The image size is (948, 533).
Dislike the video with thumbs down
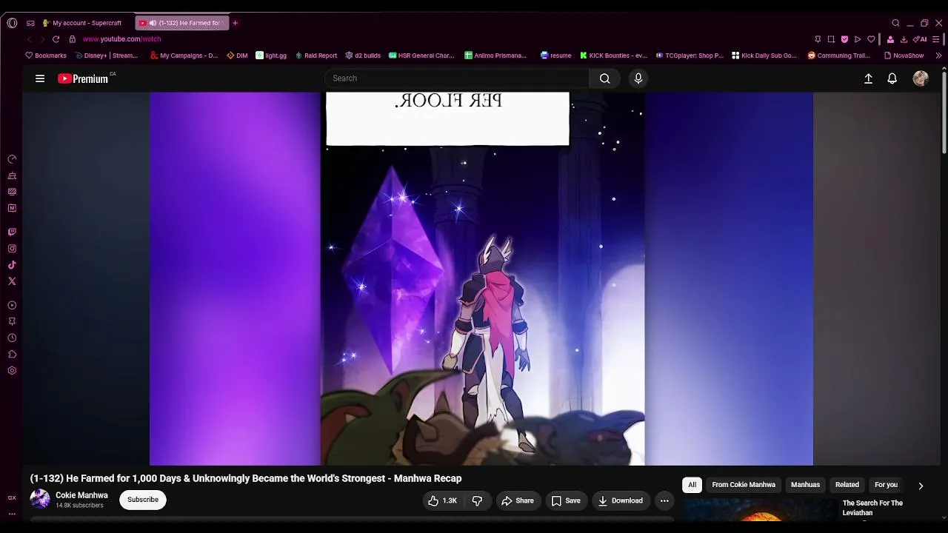477,501
